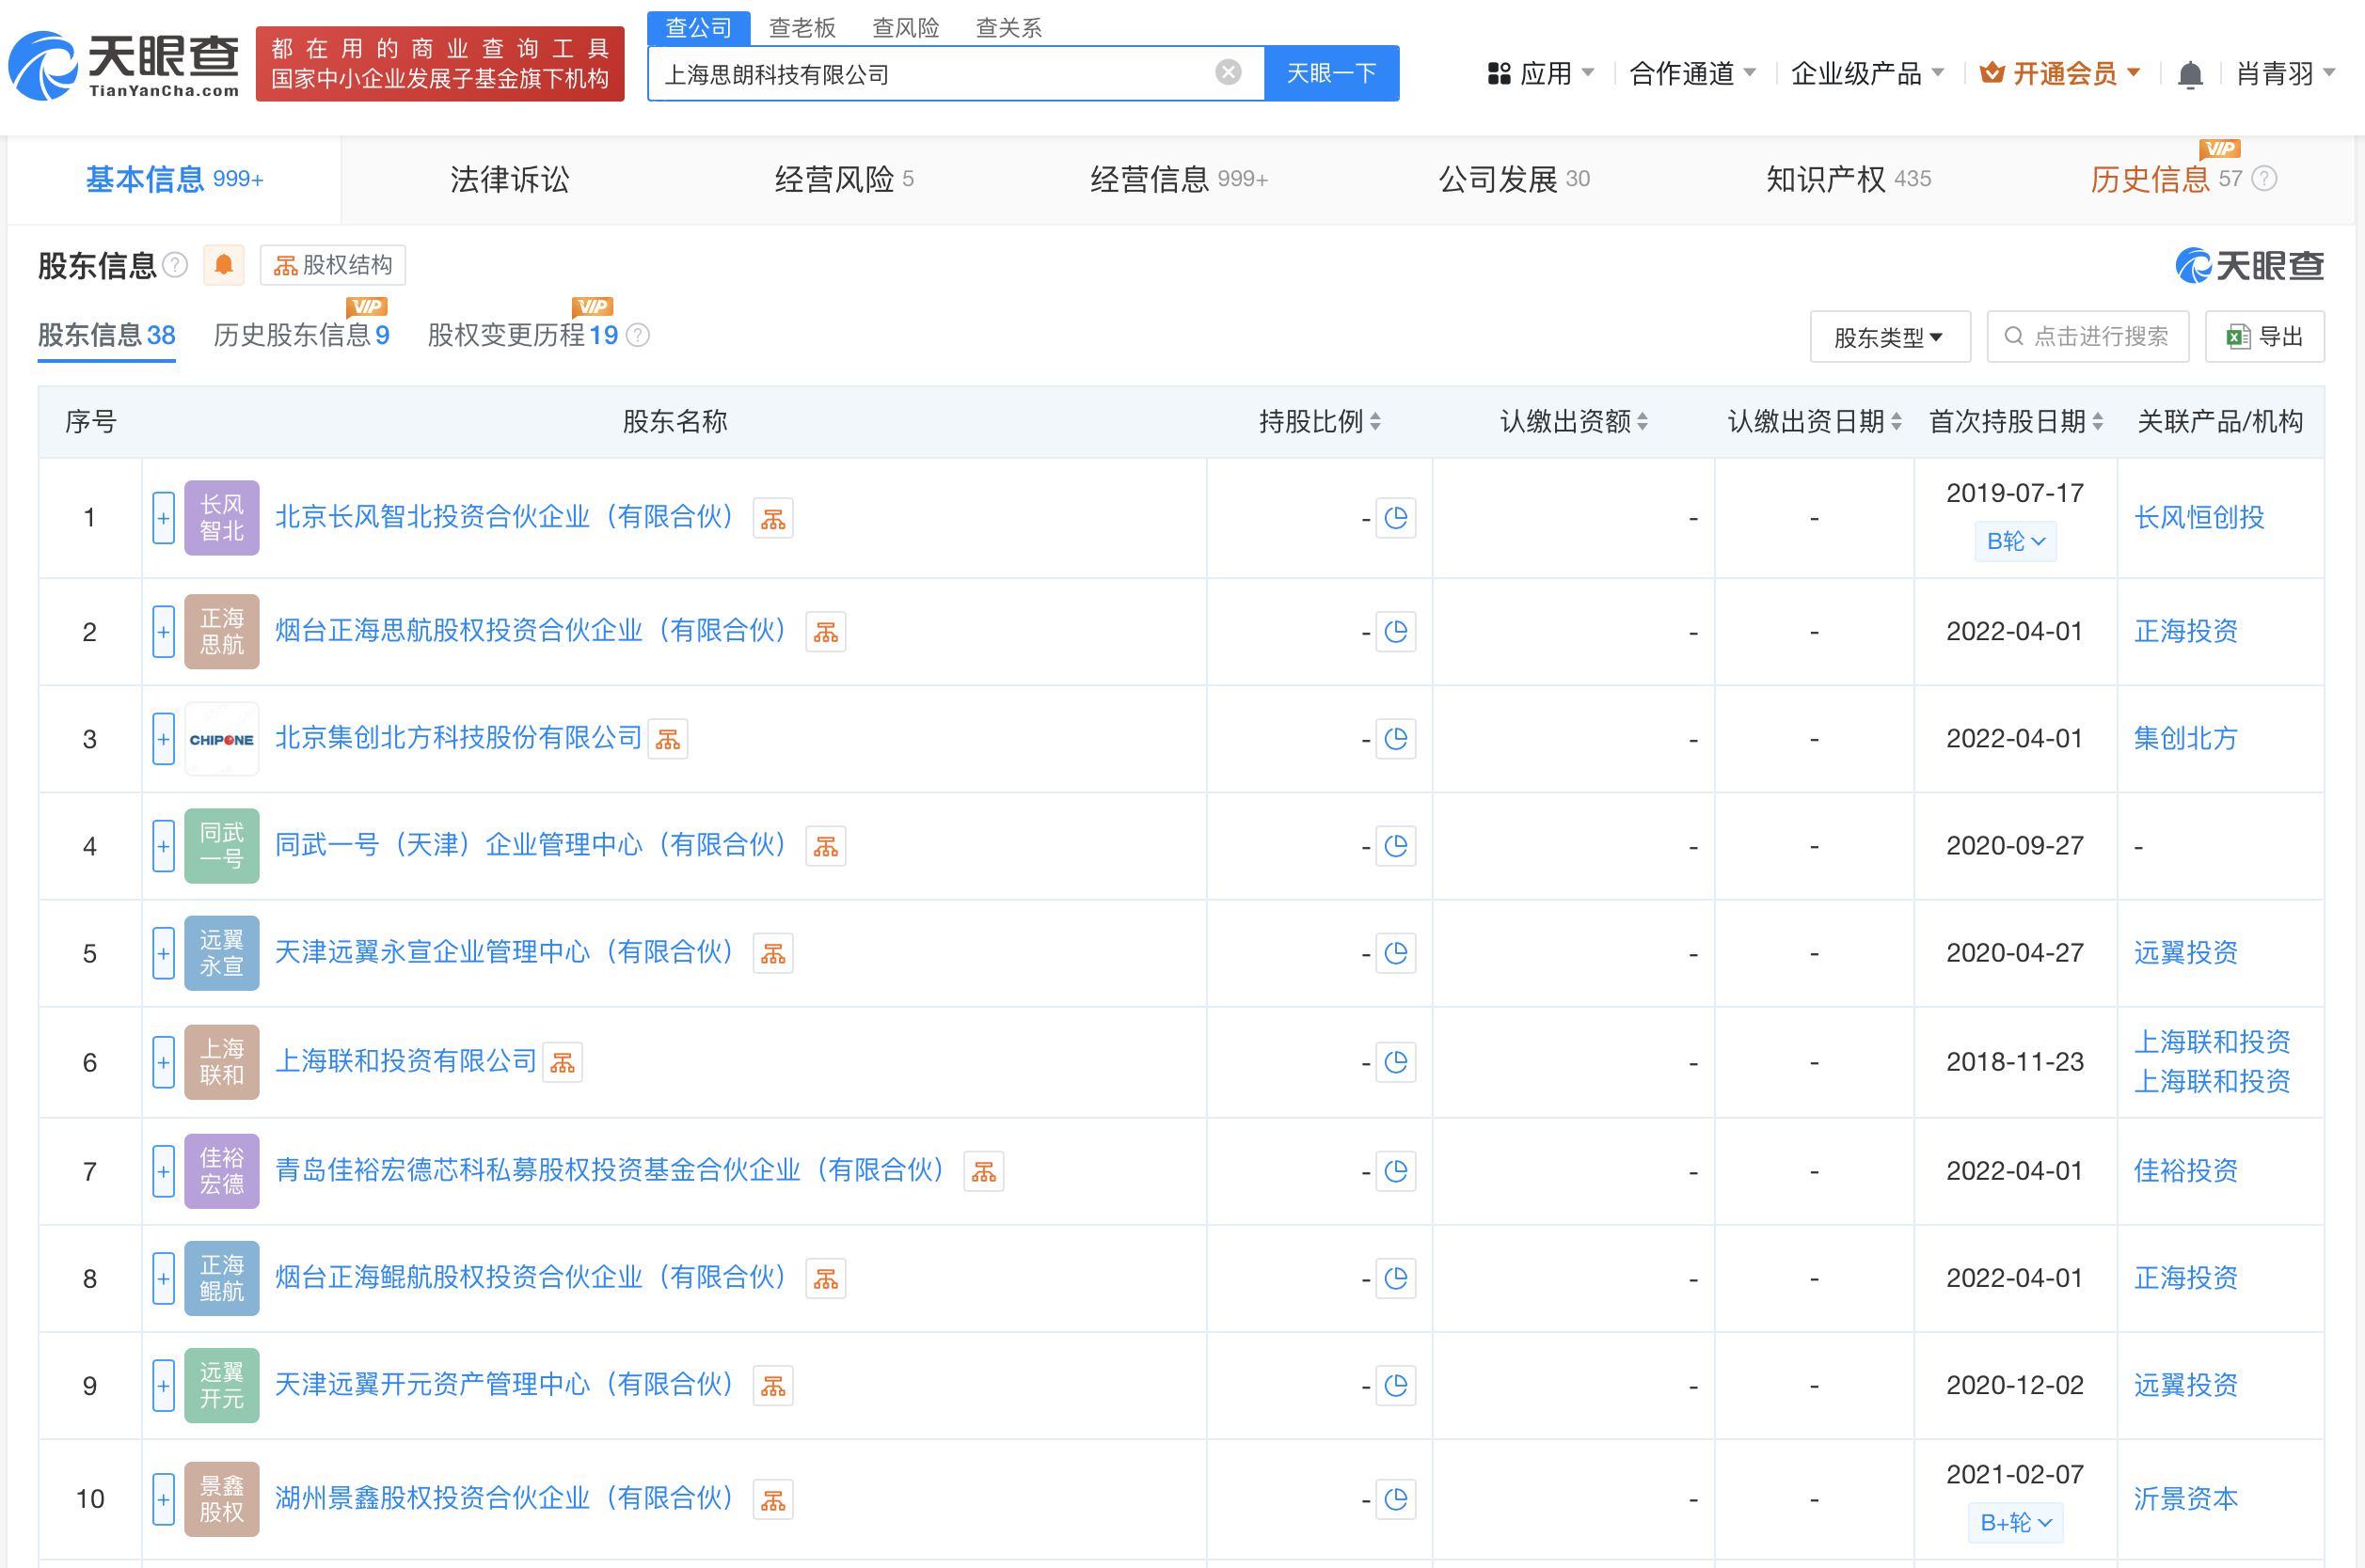This screenshot has height=1568, width=2365.
Task: Expand the 同武一号 row plus toggle
Action: tap(164, 846)
